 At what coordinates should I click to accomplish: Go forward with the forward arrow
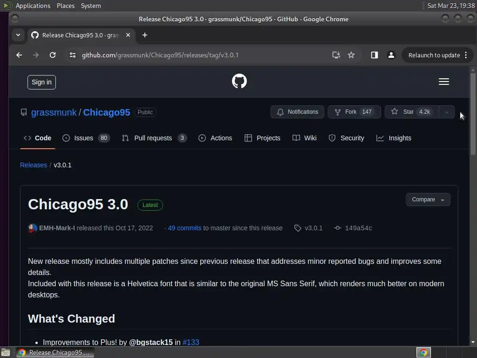point(35,55)
